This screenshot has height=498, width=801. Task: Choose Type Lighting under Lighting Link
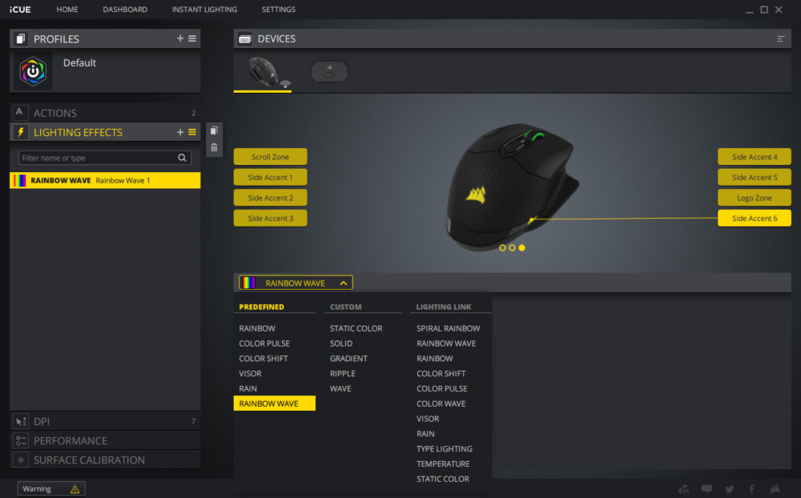[x=444, y=448]
